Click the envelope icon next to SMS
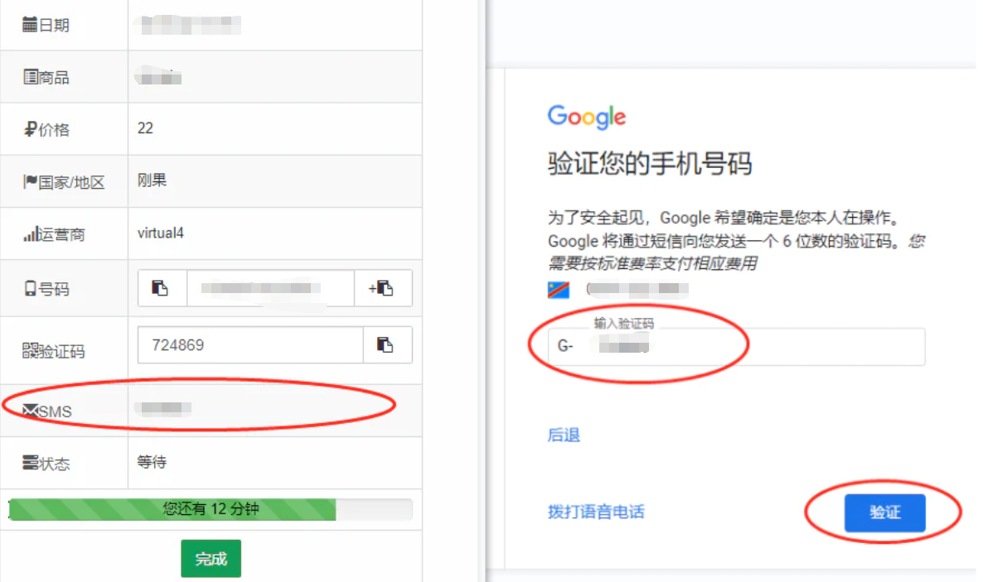Screen dimensions: 983x582 [x=30, y=411]
